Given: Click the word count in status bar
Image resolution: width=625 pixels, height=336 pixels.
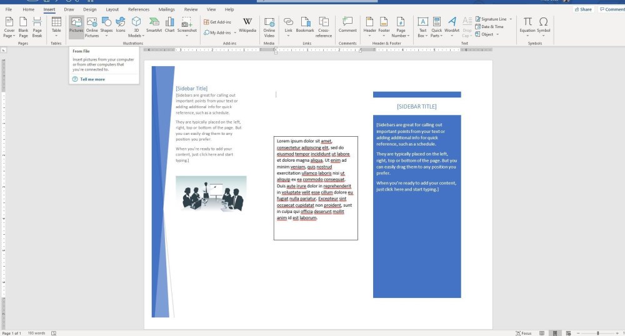Looking at the screenshot, I should coord(36,334).
